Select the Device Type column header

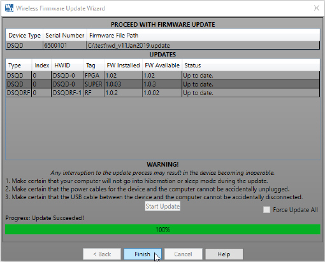[x=24, y=35]
